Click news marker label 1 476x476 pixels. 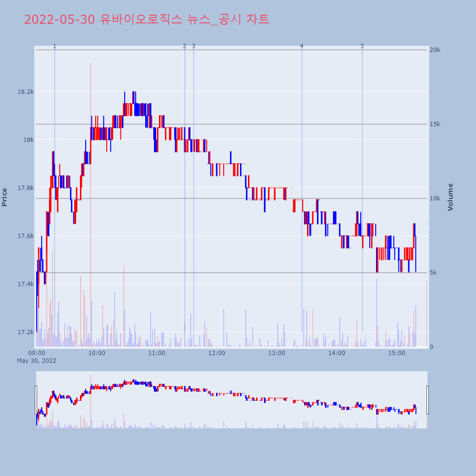55,46
